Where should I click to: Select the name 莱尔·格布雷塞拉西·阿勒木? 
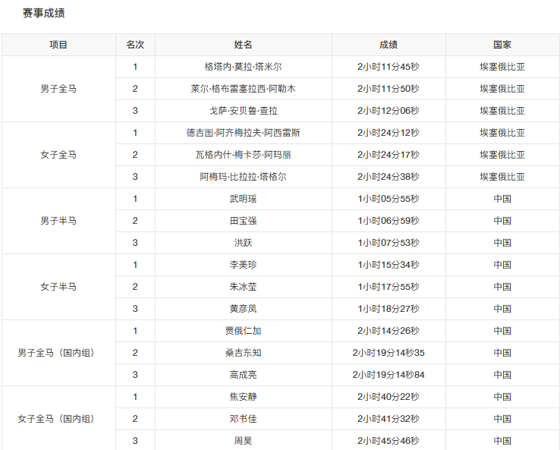[244, 89]
